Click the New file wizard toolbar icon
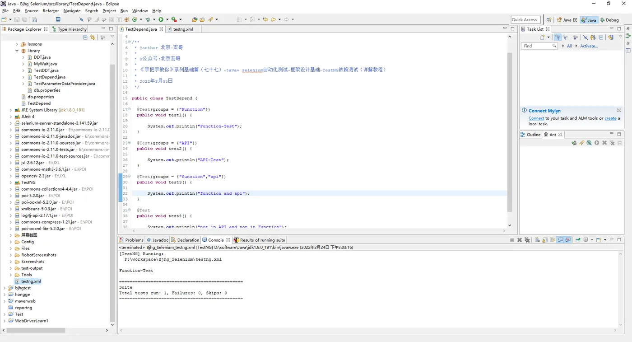This screenshot has width=632, height=342. click(x=4, y=19)
